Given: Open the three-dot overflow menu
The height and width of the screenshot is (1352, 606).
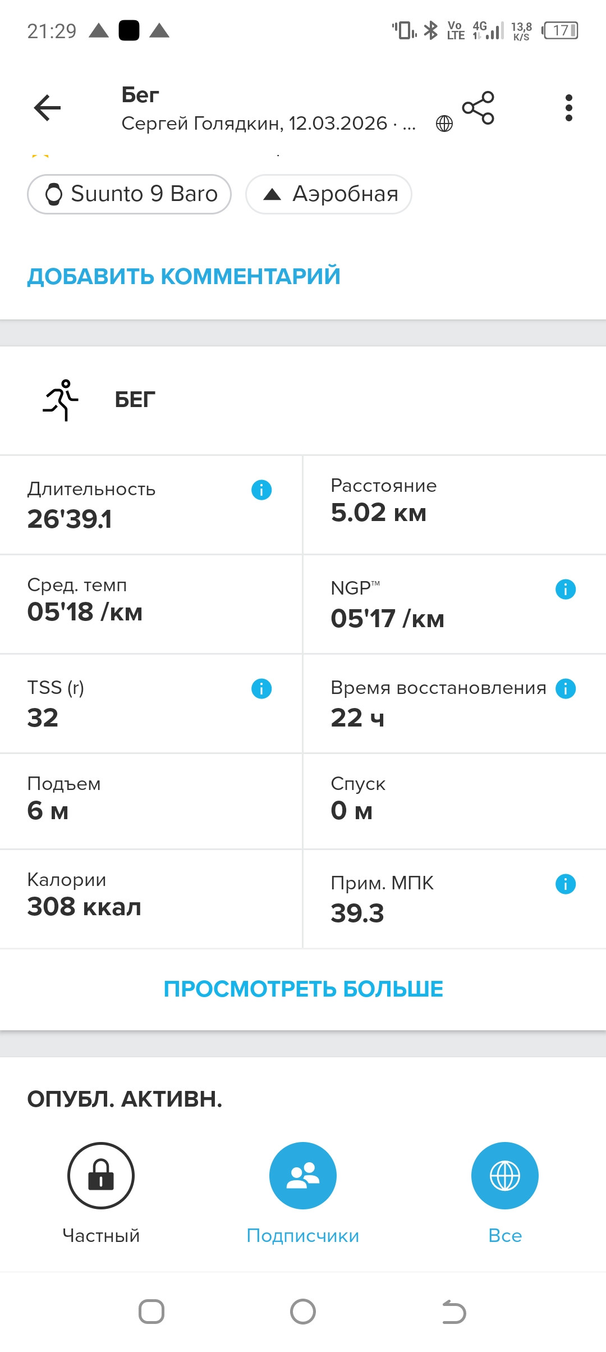Looking at the screenshot, I should pyautogui.click(x=569, y=108).
